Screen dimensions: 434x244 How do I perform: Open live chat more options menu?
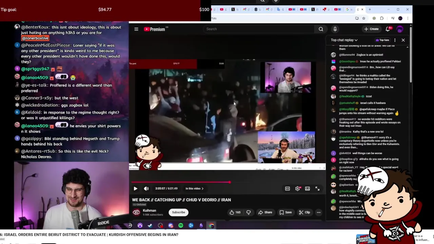click(395, 40)
